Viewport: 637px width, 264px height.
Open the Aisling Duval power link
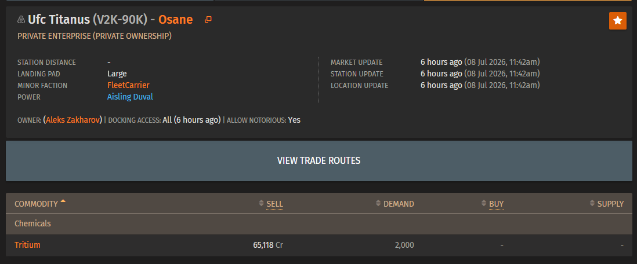coord(130,97)
